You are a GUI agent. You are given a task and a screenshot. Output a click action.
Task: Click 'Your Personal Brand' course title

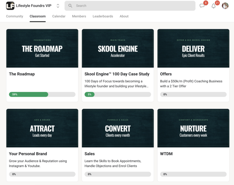28,154
